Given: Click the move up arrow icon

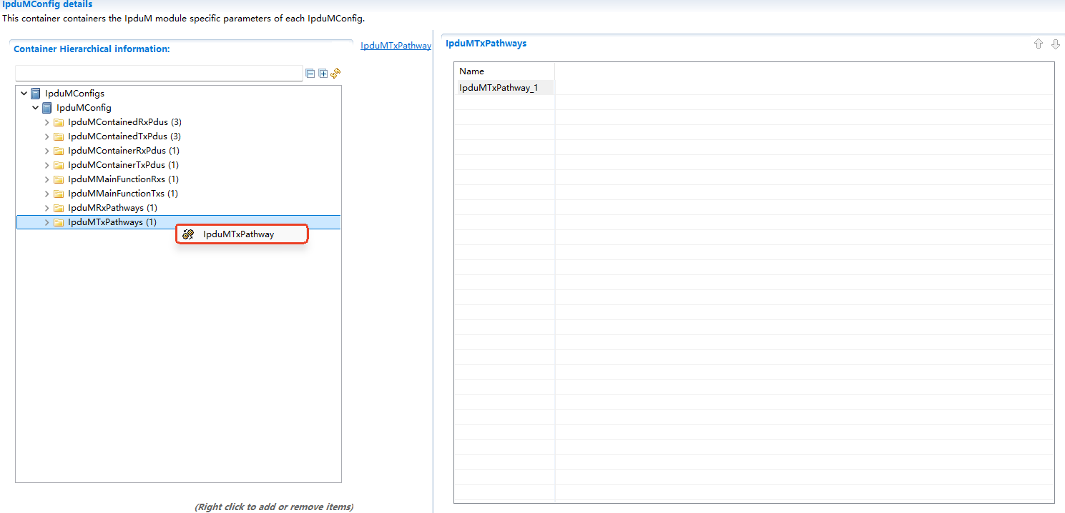Looking at the screenshot, I should [1039, 44].
